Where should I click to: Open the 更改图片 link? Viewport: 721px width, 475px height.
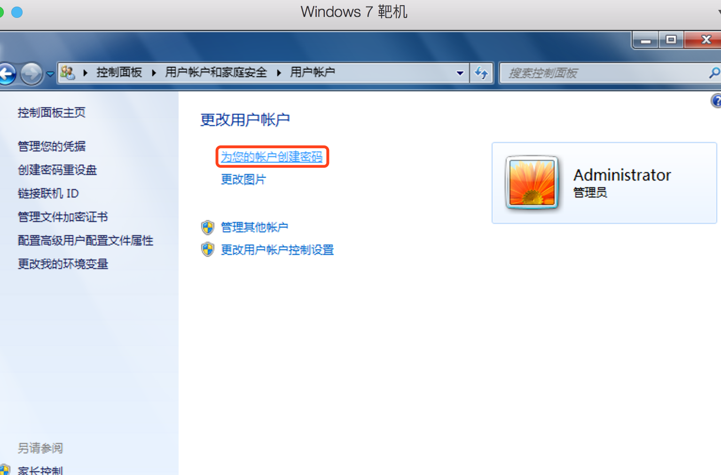pos(243,179)
